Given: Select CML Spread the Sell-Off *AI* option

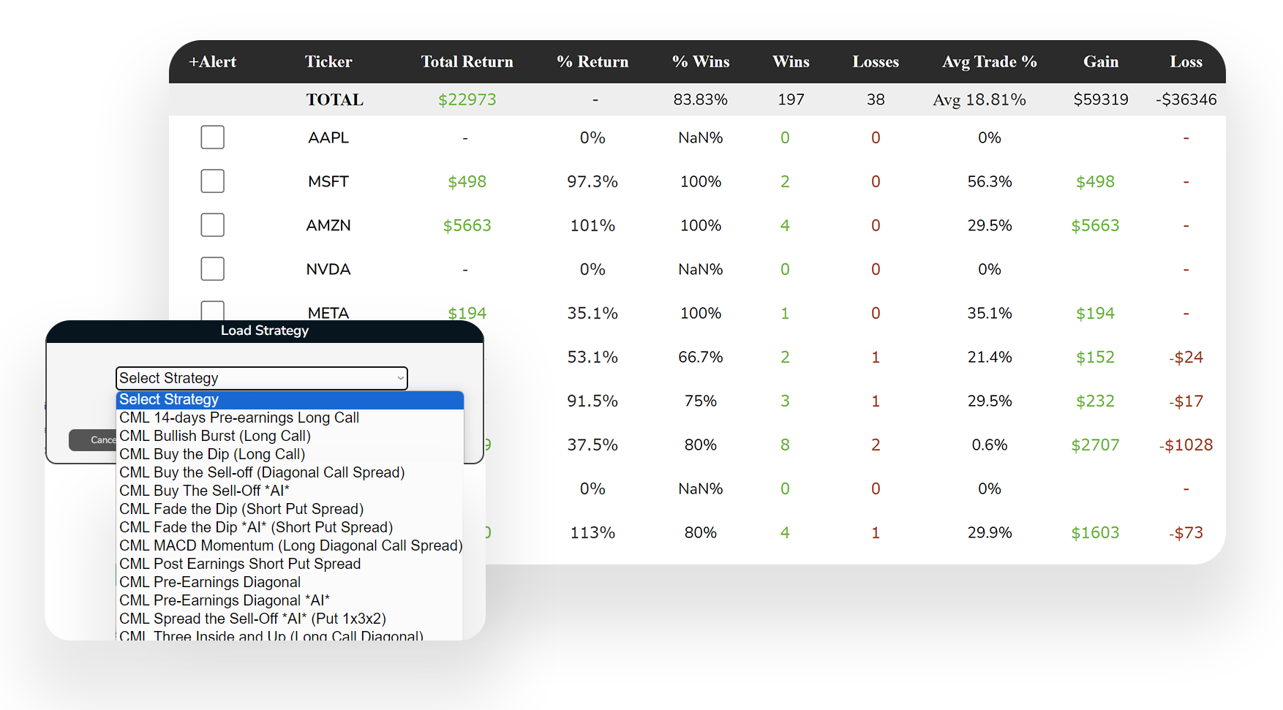Looking at the screenshot, I should (x=290, y=619).
